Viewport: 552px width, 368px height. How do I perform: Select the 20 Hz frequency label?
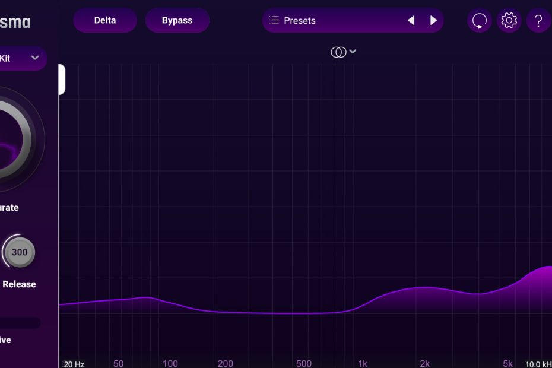tap(74, 364)
